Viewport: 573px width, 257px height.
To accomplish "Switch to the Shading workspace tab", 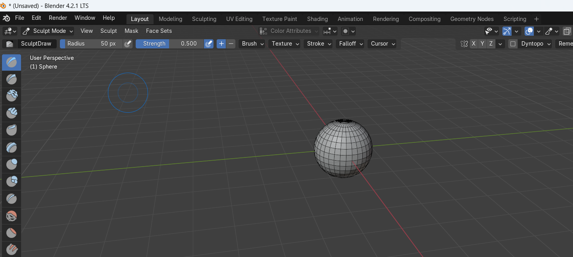I will 317,19.
